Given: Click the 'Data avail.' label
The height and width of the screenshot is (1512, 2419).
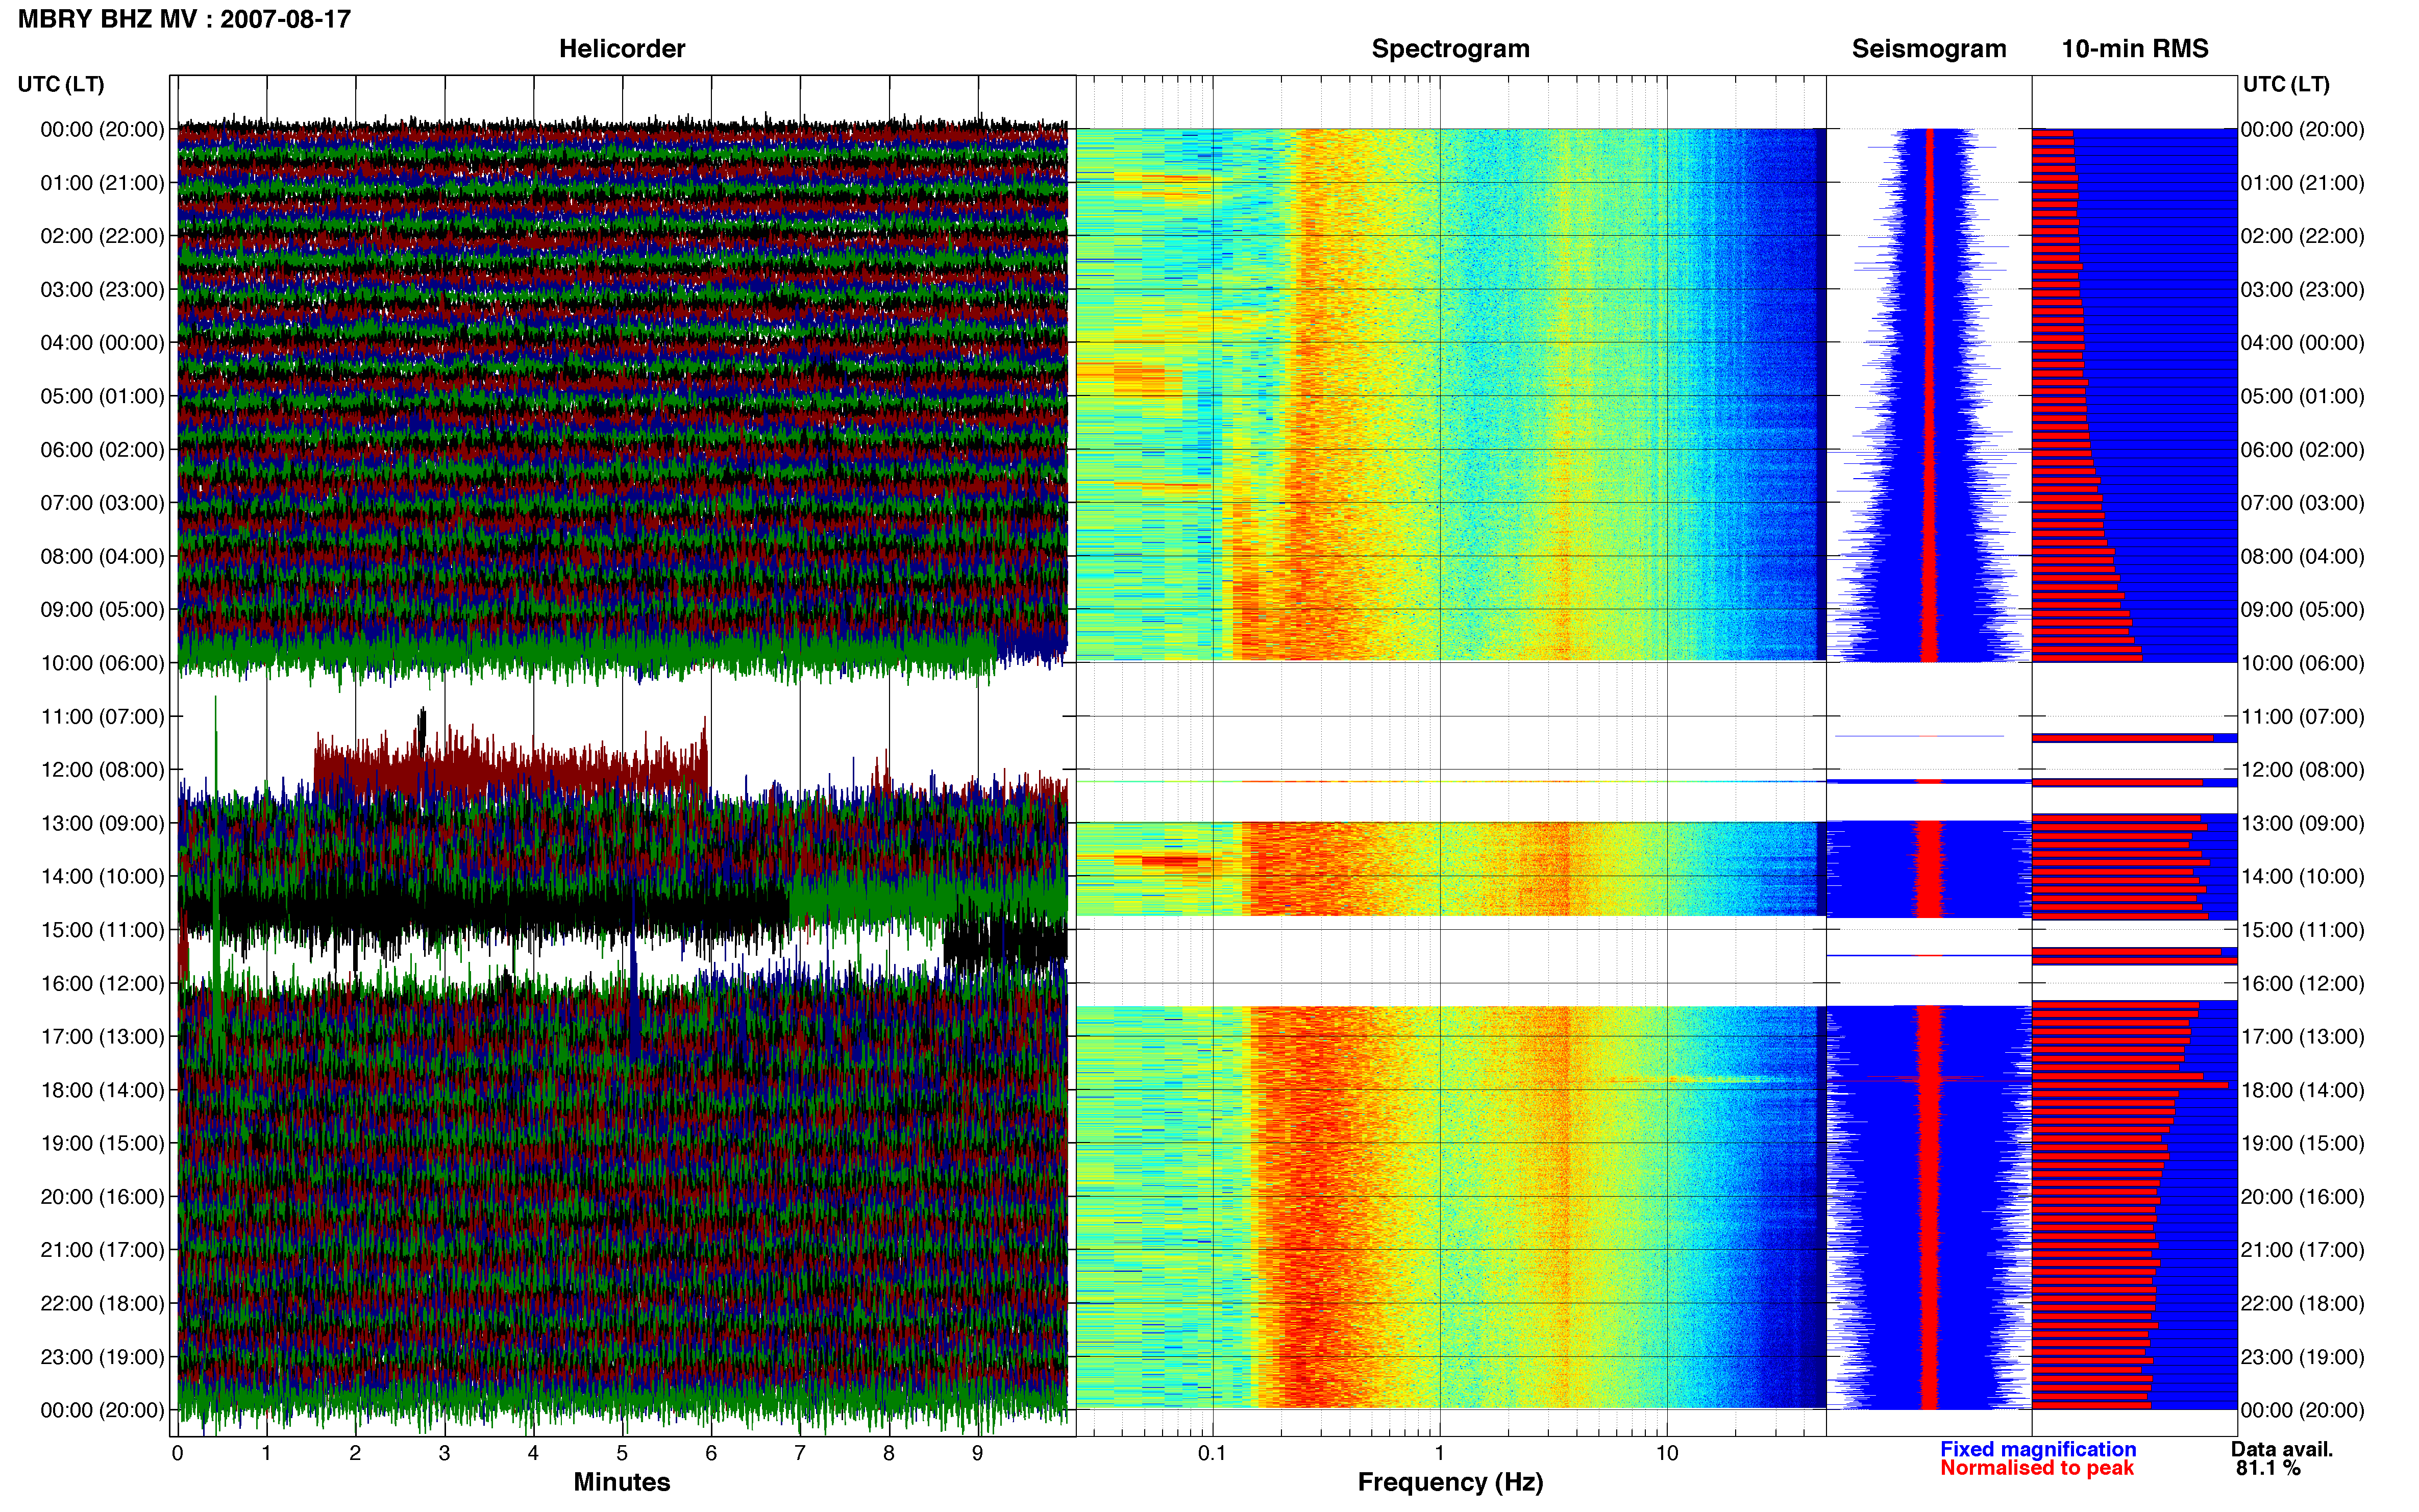Looking at the screenshot, I should point(2282,1449).
